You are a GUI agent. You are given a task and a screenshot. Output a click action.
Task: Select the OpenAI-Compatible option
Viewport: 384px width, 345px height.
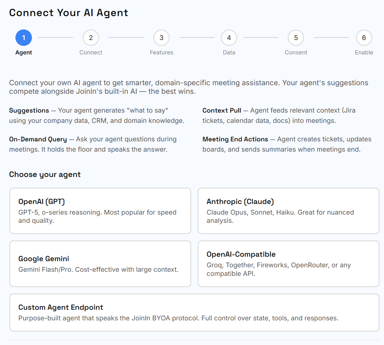tap(288, 264)
